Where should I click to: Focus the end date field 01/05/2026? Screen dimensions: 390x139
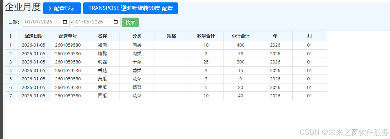(97, 22)
